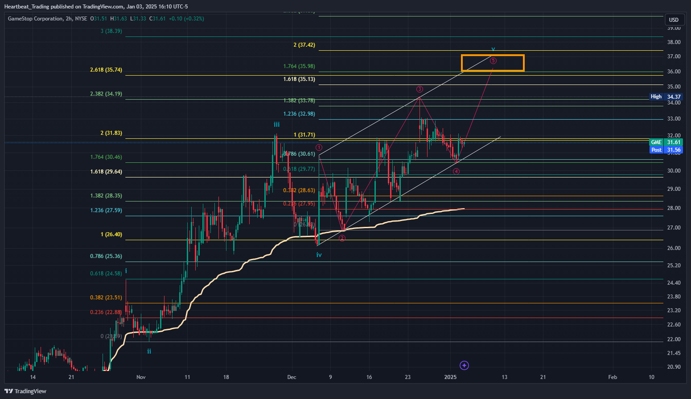Image resolution: width=691 pixels, height=399 pixels.
Task: Click Fibonacci label 0.618 (24.58)
Action: [x=106, y=274]
